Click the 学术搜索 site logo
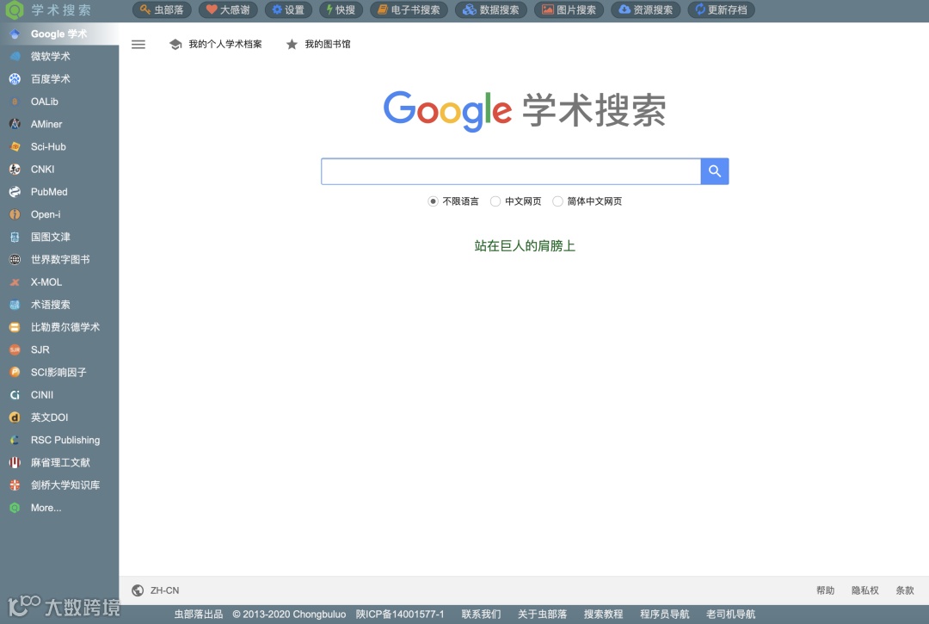Screen dimensions: 929x624 coord(47,10)
